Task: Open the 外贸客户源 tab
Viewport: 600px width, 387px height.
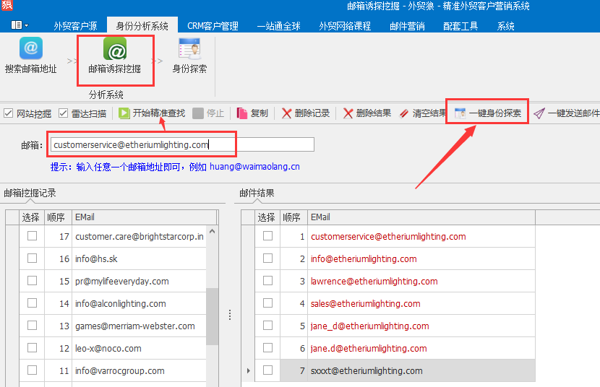Action: point(75,26)
